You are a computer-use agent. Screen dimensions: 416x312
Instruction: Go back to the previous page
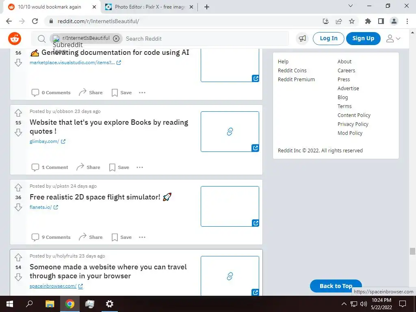(x=9, y=21)
